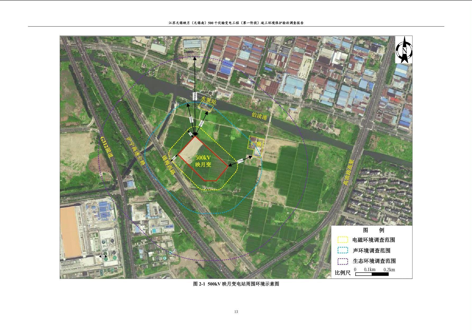Image resolution: width=472 pixels, height=333 pixels.
Task: Click the 0.1km scale marking
Action: 369,269
